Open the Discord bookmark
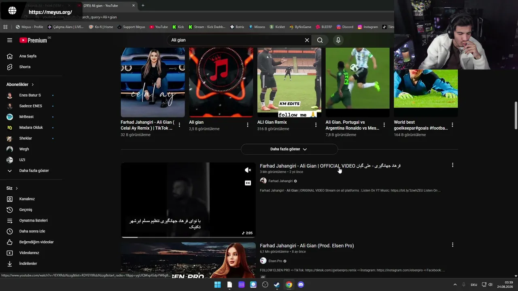This screenshot has width=518, height=291. [345, 27]
